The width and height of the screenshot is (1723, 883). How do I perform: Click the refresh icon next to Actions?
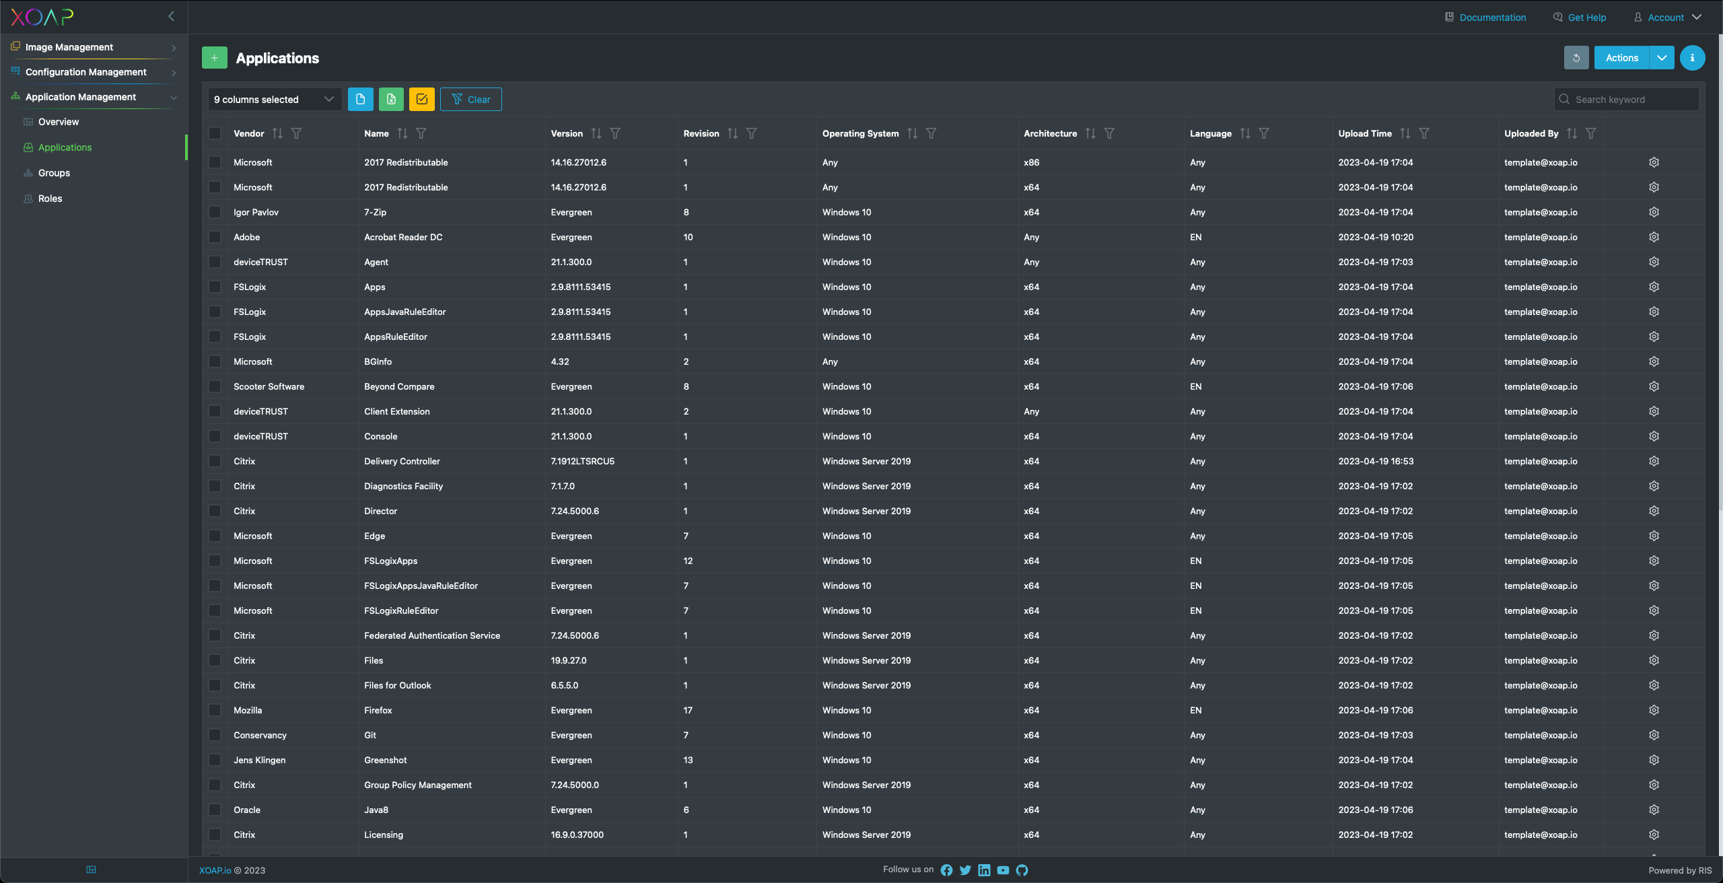click(1576, 58)
